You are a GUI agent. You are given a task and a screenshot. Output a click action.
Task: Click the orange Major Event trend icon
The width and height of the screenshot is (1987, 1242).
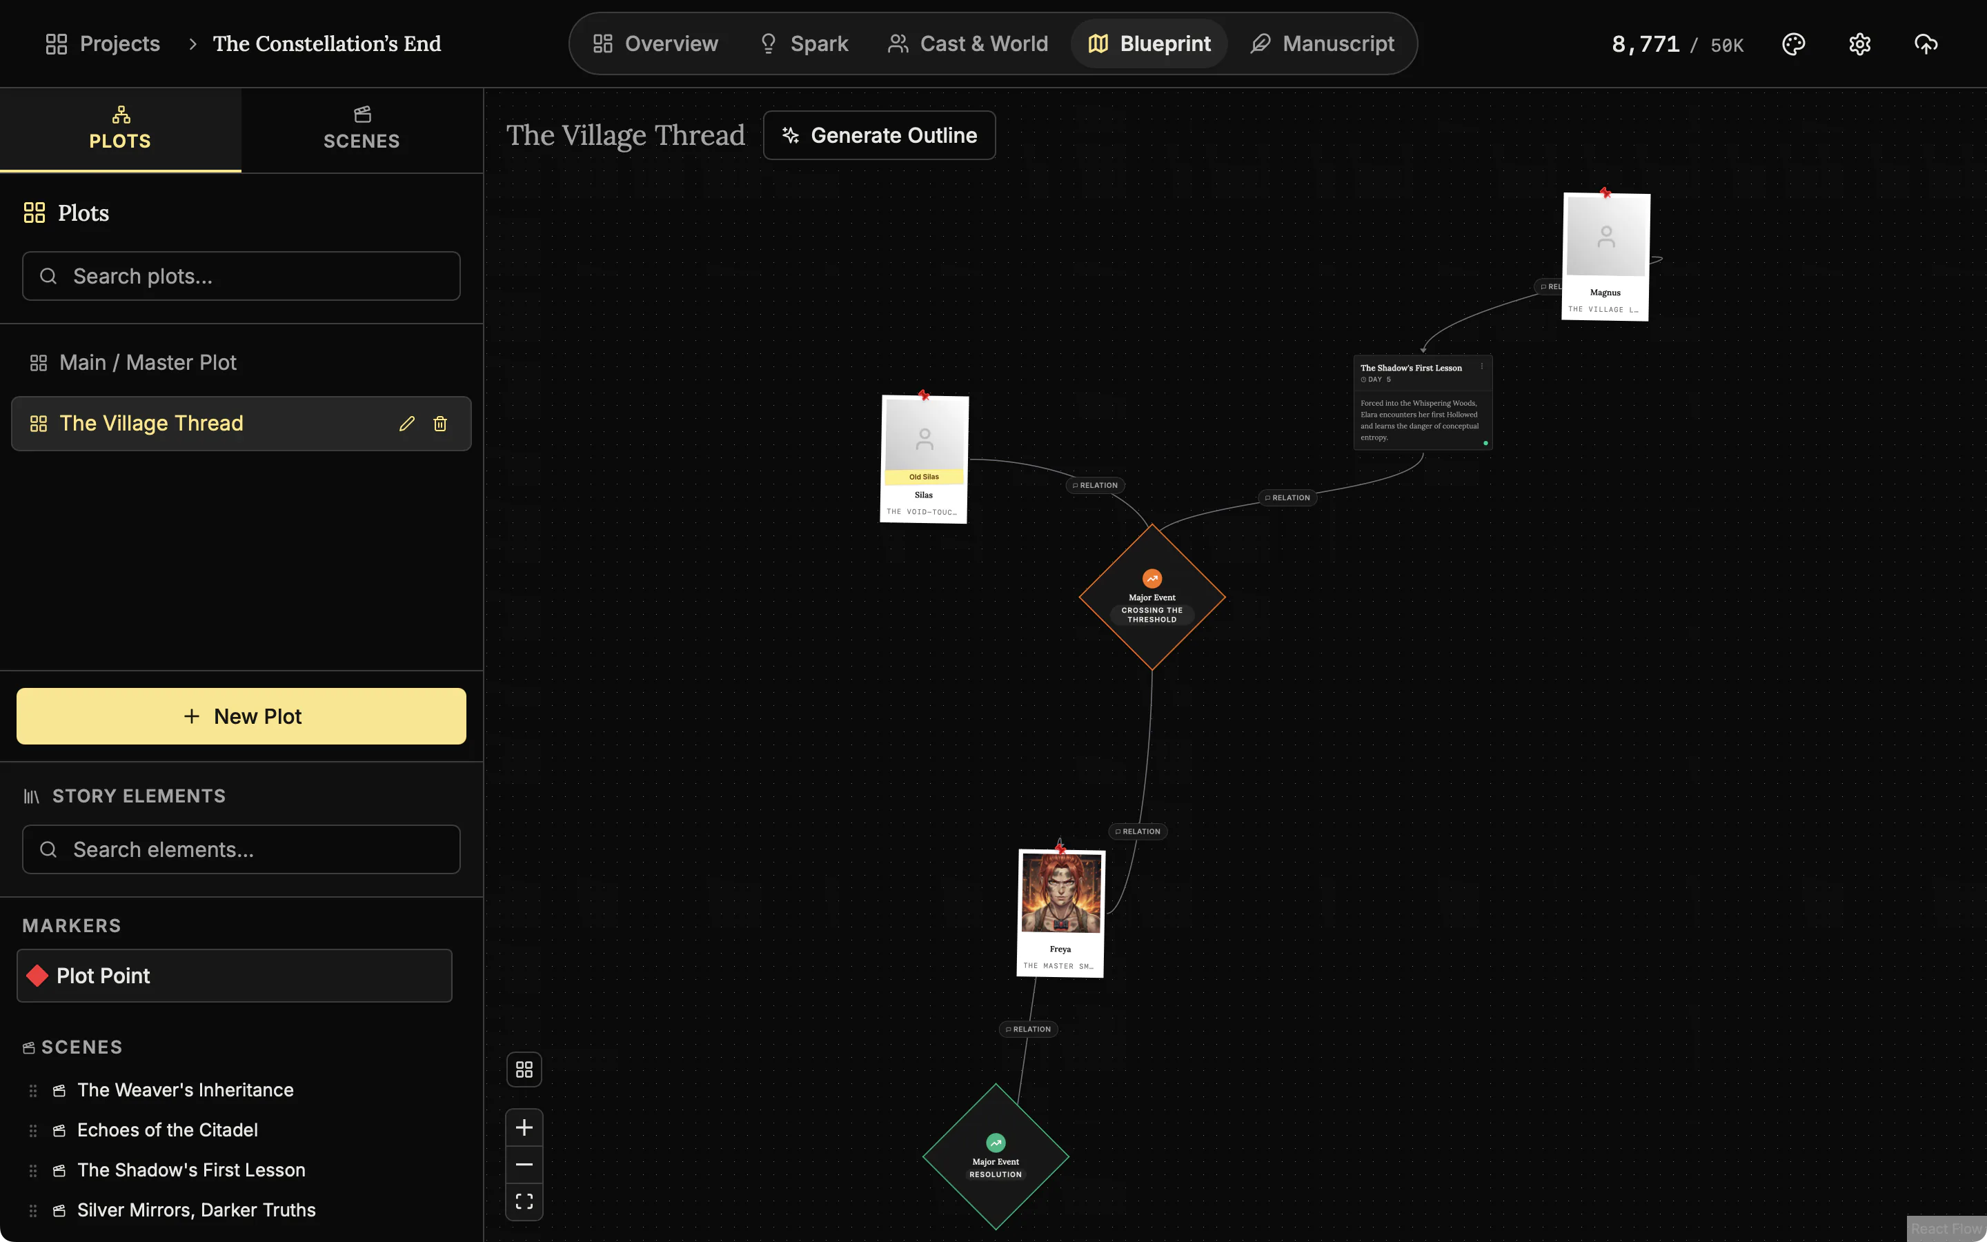[1152, 578]
